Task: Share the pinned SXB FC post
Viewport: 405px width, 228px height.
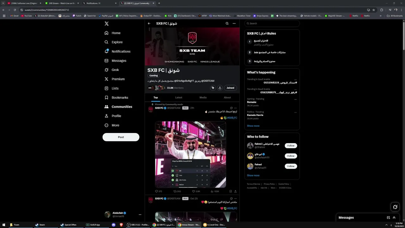Action: point(235,191)
